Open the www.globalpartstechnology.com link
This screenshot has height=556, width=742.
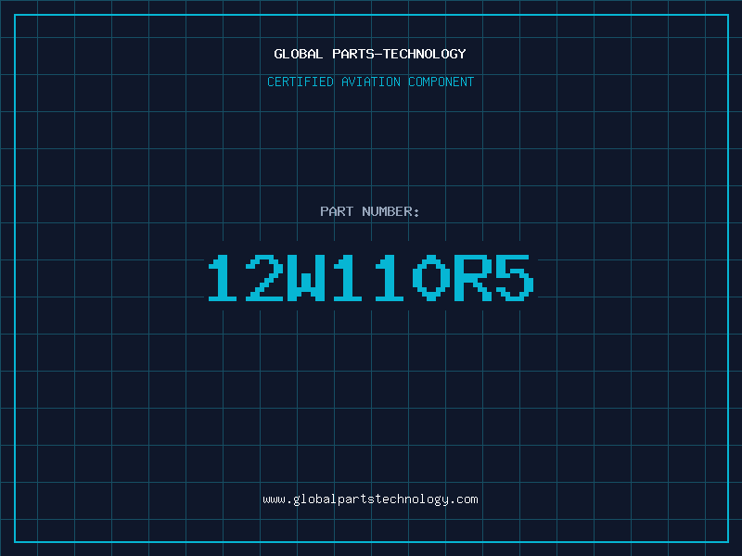tap(370, 499)
